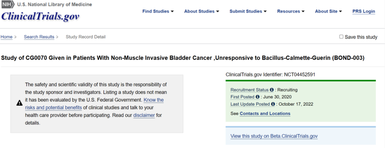Click the First Posted info icon
385x148 pixels.
click(257, 97)
